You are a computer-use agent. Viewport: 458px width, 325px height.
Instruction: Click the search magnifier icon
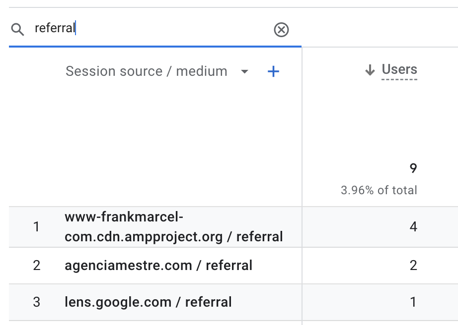[17, 30]
